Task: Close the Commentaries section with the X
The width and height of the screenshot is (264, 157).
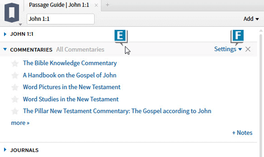Action: point(248,49)
